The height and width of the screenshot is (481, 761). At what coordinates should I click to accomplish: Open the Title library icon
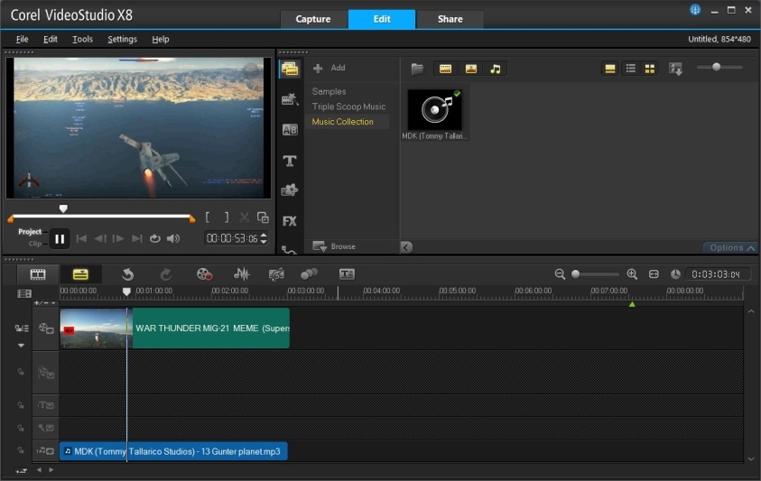point(290,161)
